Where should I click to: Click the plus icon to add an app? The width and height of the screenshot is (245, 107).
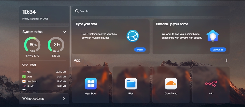click(227, 60)
